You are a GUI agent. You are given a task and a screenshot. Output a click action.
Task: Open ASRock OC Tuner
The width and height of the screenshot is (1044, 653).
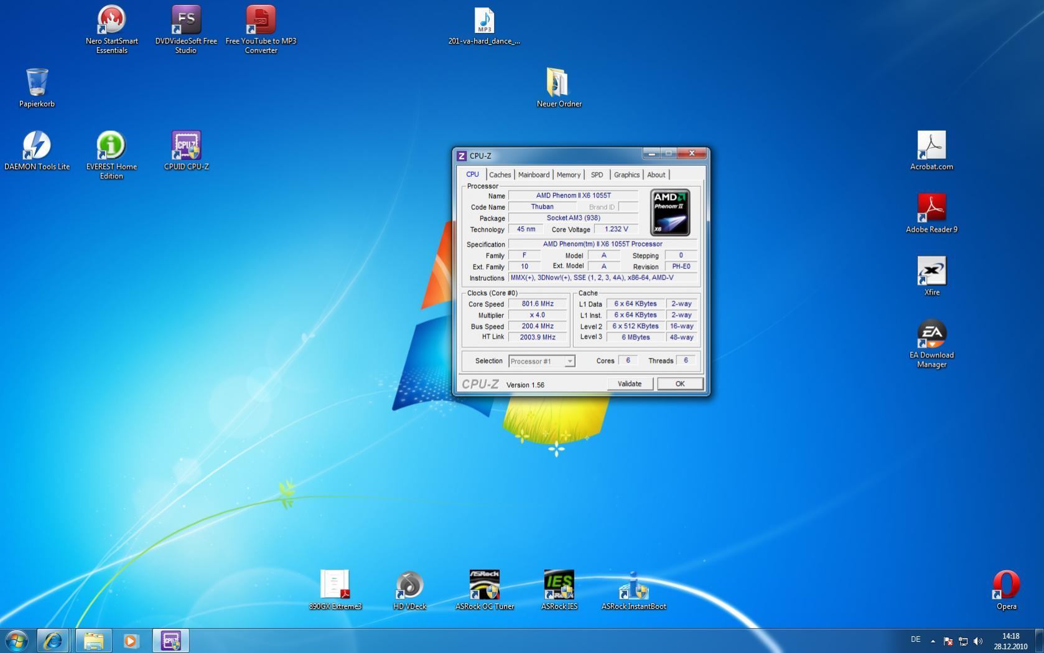485,590
